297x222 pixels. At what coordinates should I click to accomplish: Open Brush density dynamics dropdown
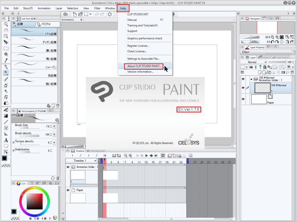[54, 134]
